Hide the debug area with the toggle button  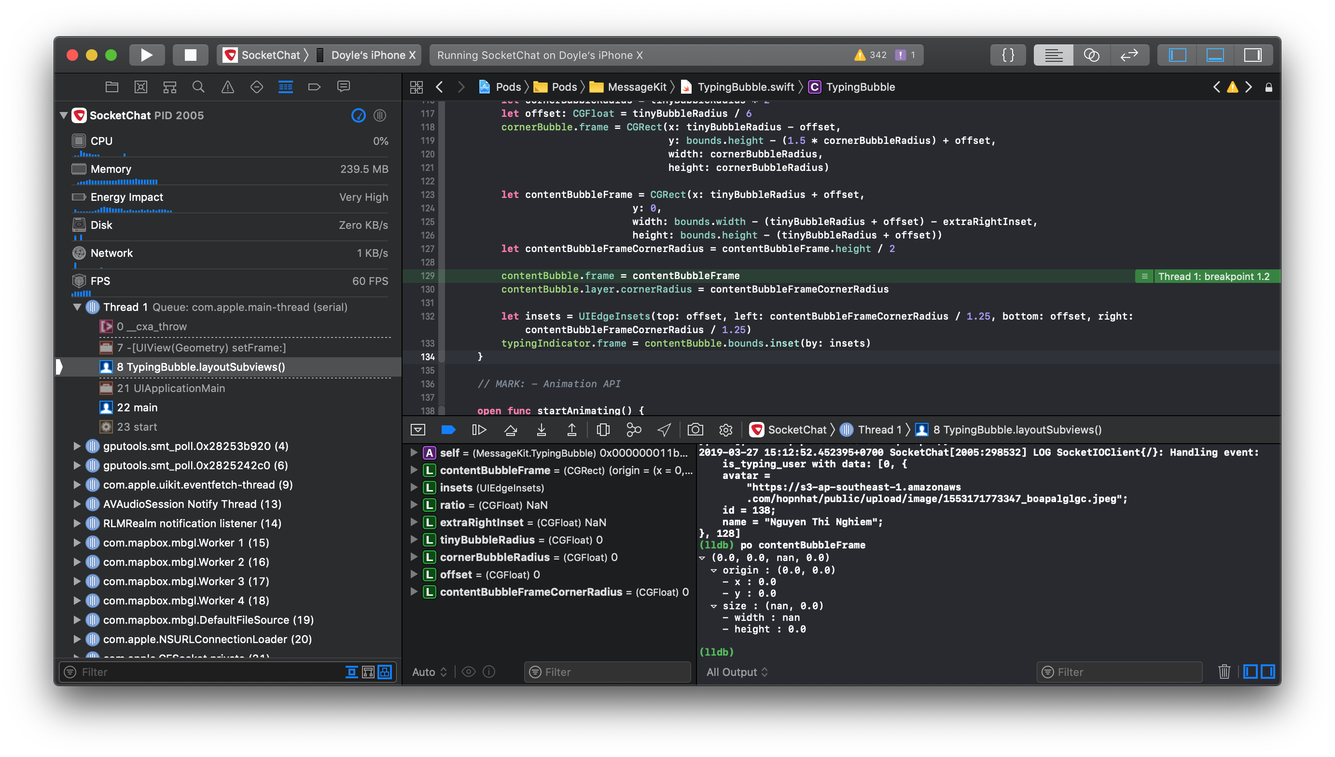(418, 430)
